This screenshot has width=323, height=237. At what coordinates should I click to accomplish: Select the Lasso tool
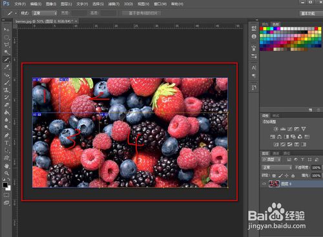6,44
